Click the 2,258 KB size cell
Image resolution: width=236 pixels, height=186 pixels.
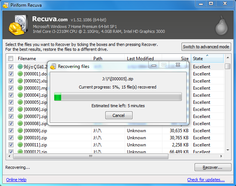(180, 145)
